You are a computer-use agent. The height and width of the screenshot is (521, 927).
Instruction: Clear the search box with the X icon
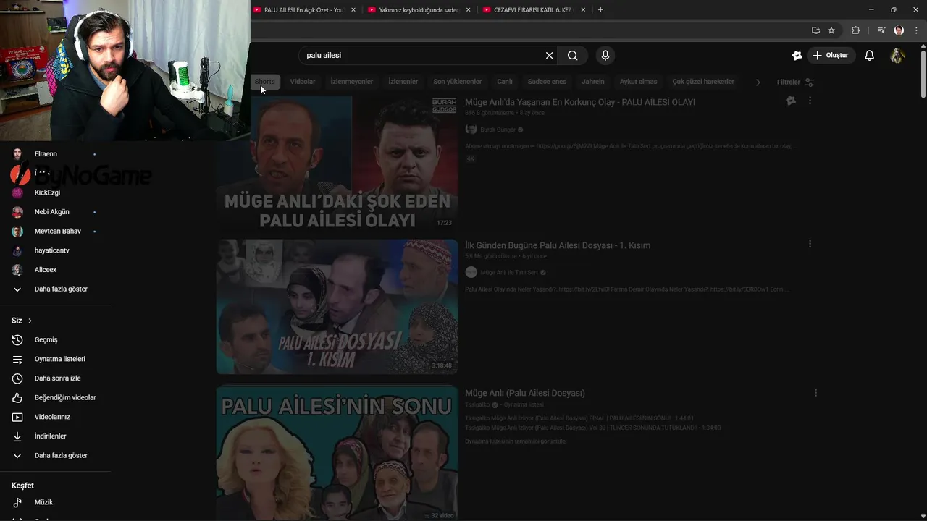(549, 56)
